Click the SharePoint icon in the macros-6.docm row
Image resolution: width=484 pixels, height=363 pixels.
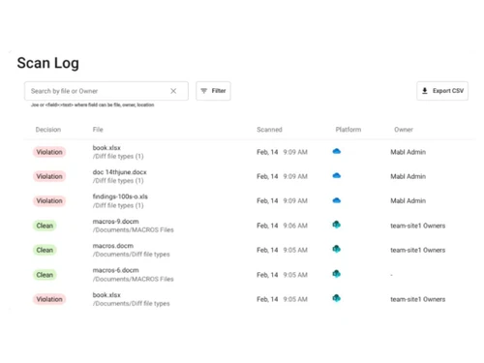tap(337, 274)
